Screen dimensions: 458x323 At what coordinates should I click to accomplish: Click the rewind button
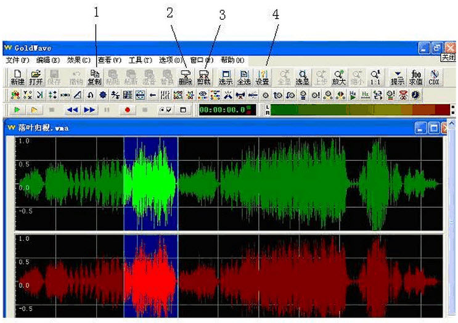[x=72, y=110]
